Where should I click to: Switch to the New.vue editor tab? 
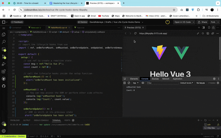[35, 28]
